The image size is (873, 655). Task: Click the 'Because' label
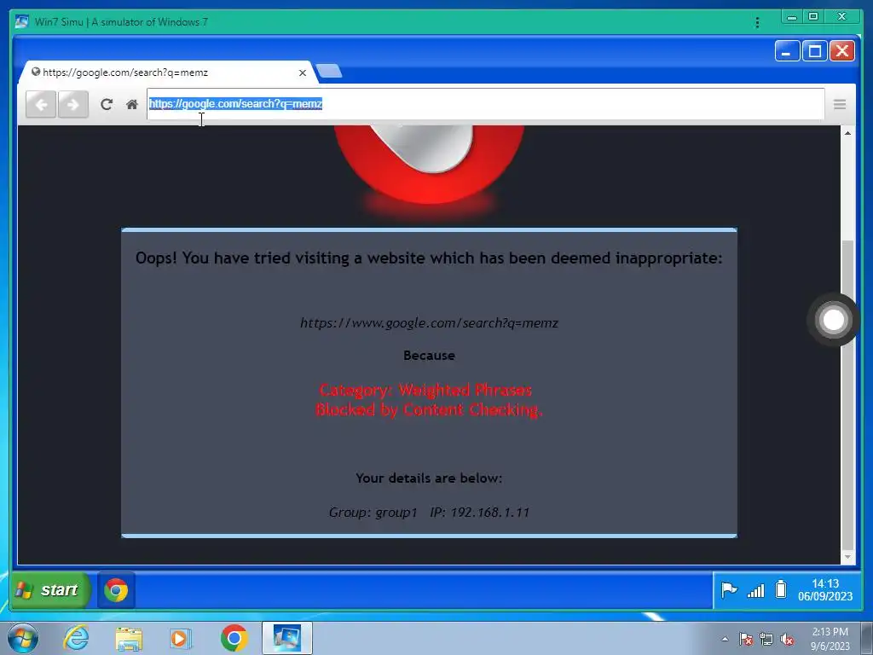[430, 356]
